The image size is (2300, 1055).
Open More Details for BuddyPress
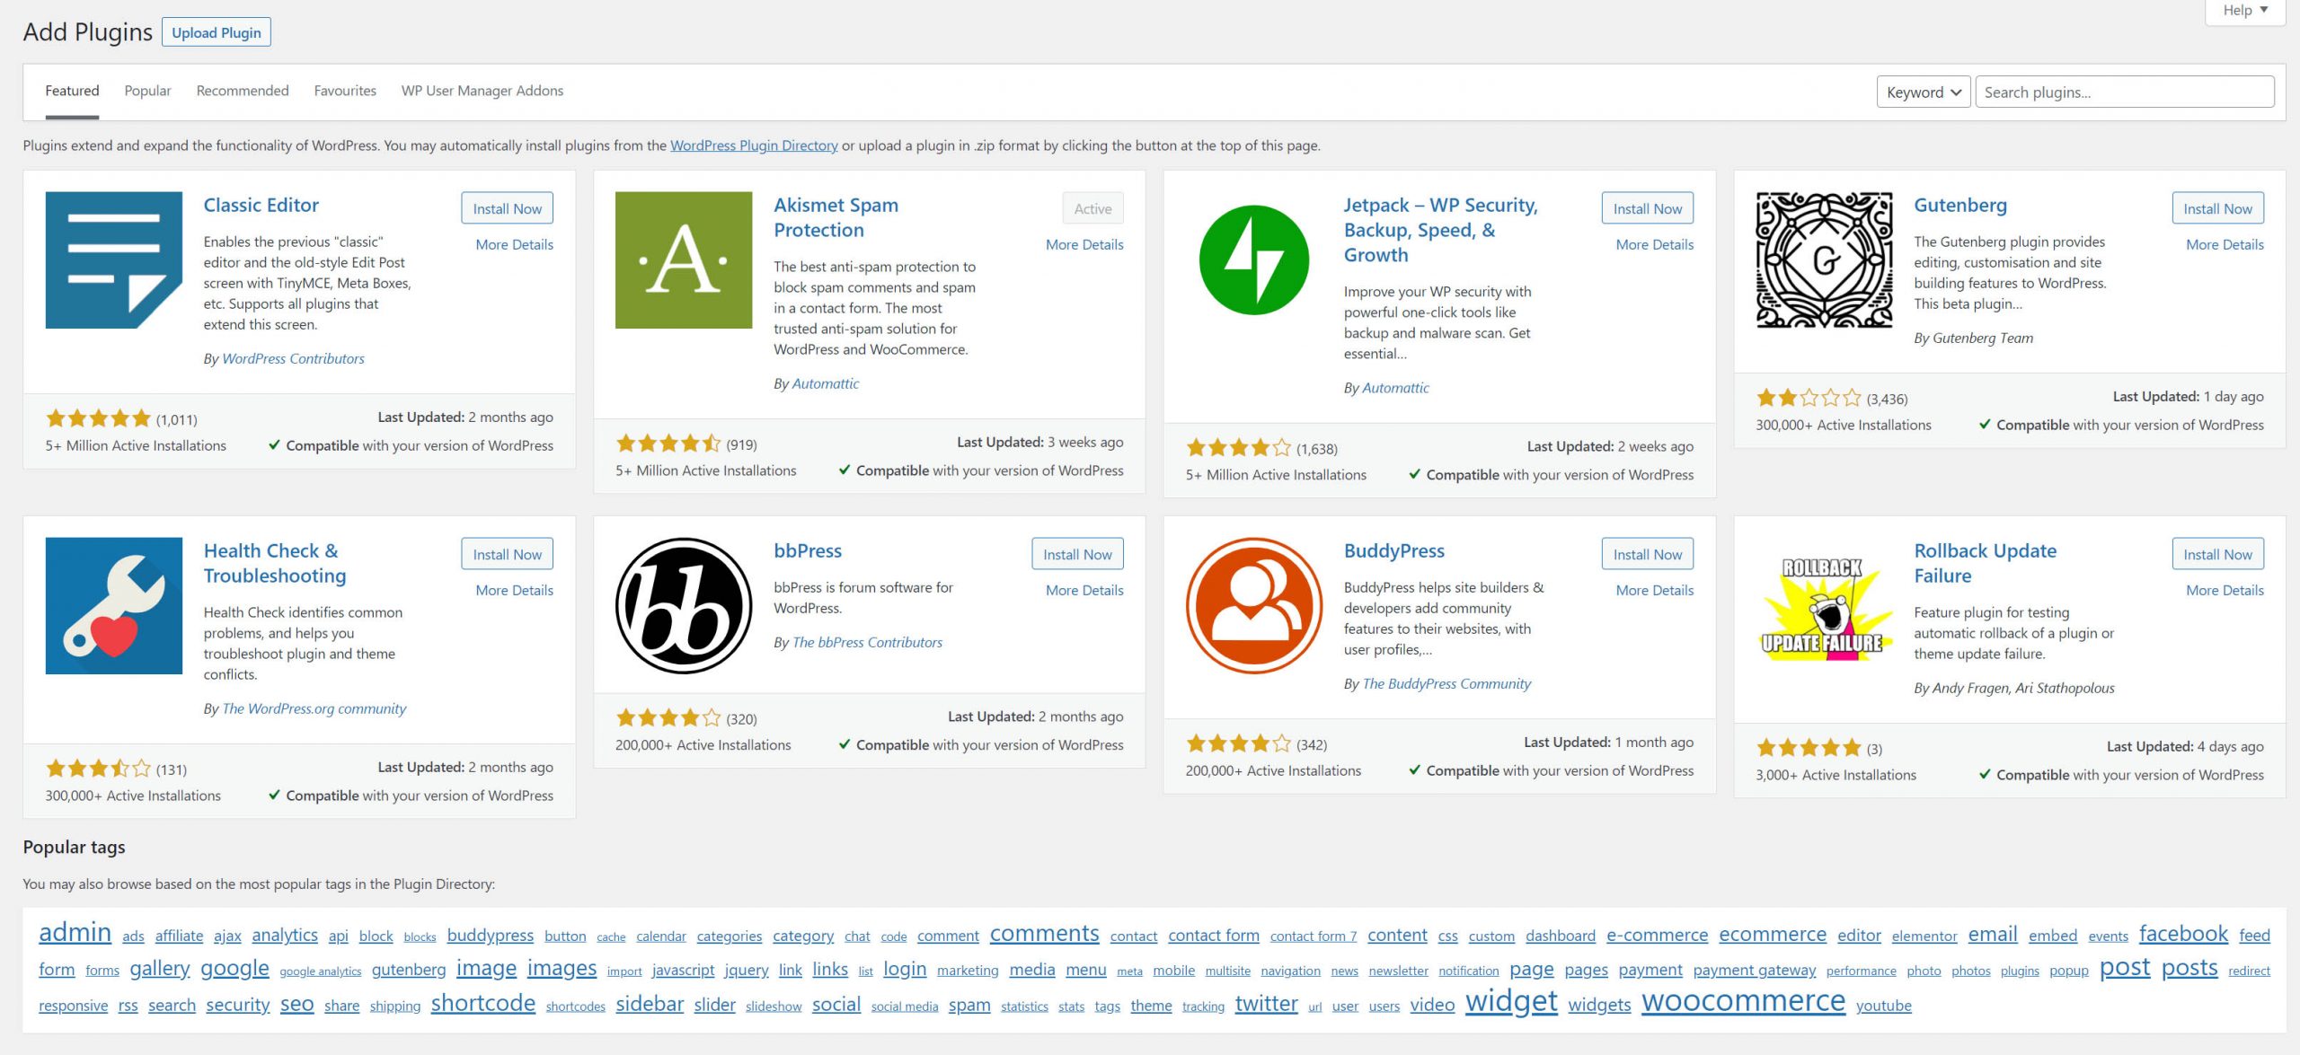(x=1655, y=590)
